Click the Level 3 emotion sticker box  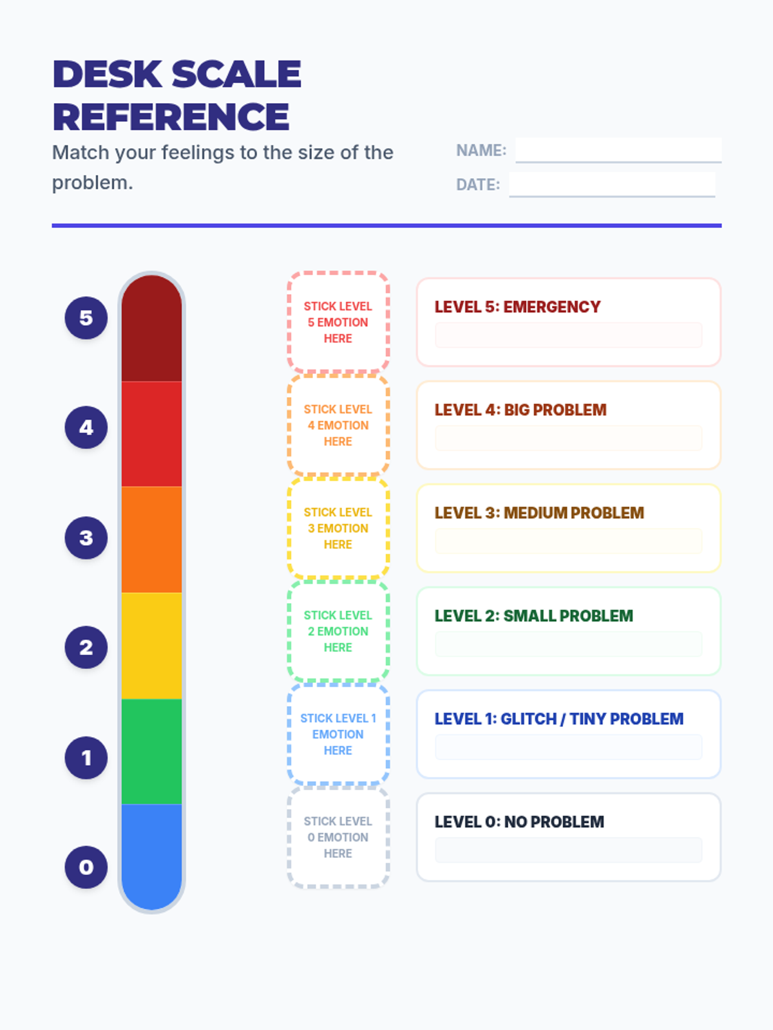pyautogui.click(x=338, y=528)
